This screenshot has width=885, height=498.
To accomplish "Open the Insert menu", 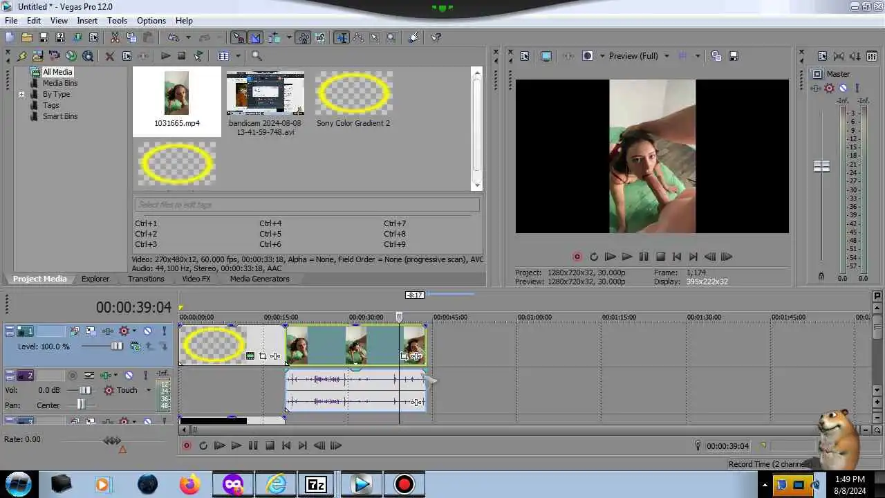I will click(x=87, y=21).
